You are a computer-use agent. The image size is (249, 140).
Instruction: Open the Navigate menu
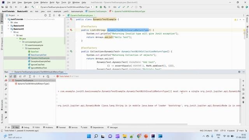point(28,2)
